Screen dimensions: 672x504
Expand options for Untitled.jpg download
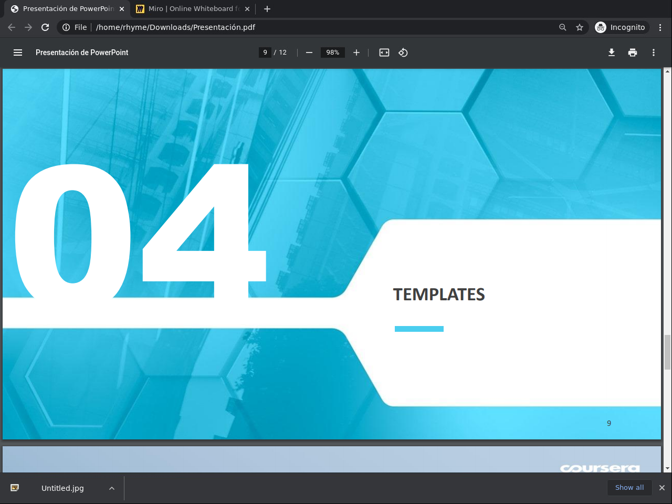pyautogui.click(x=112, y=488)
